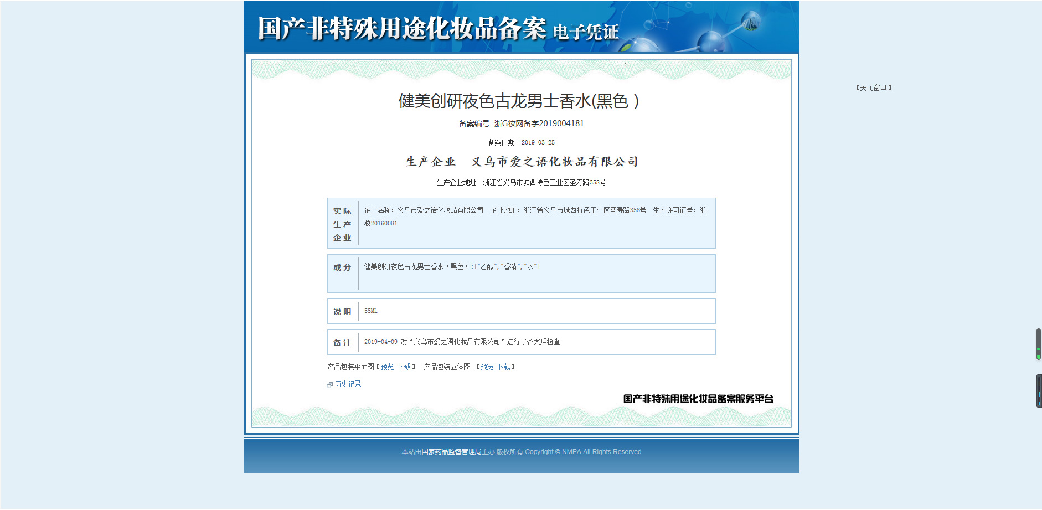Open the 历史记录 history link

click(348, 384)
